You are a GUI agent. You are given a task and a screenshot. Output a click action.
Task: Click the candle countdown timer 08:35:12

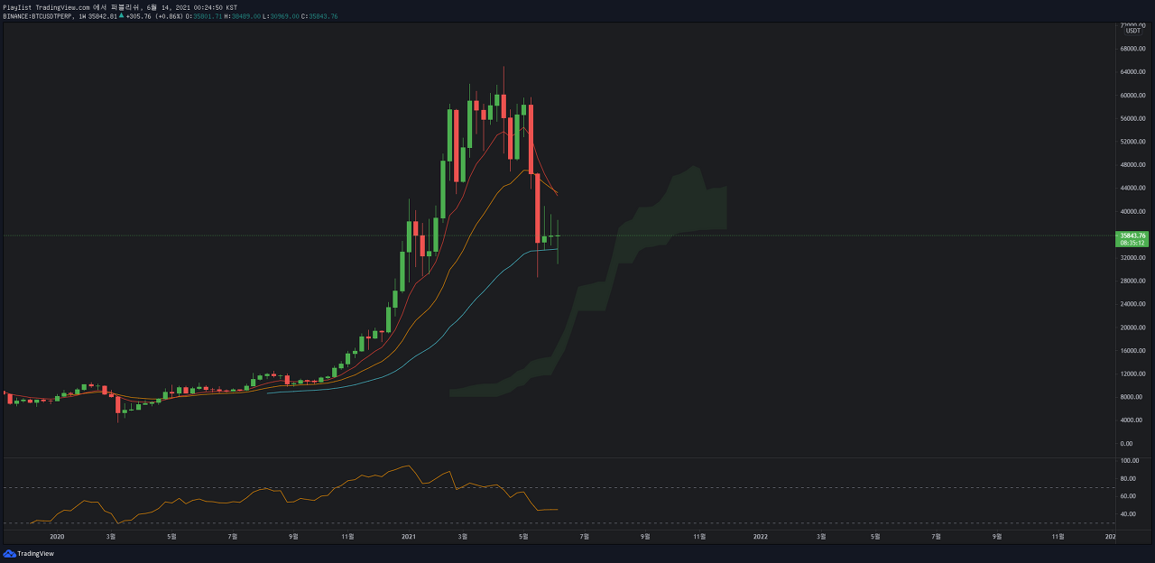pos(1132,243)
